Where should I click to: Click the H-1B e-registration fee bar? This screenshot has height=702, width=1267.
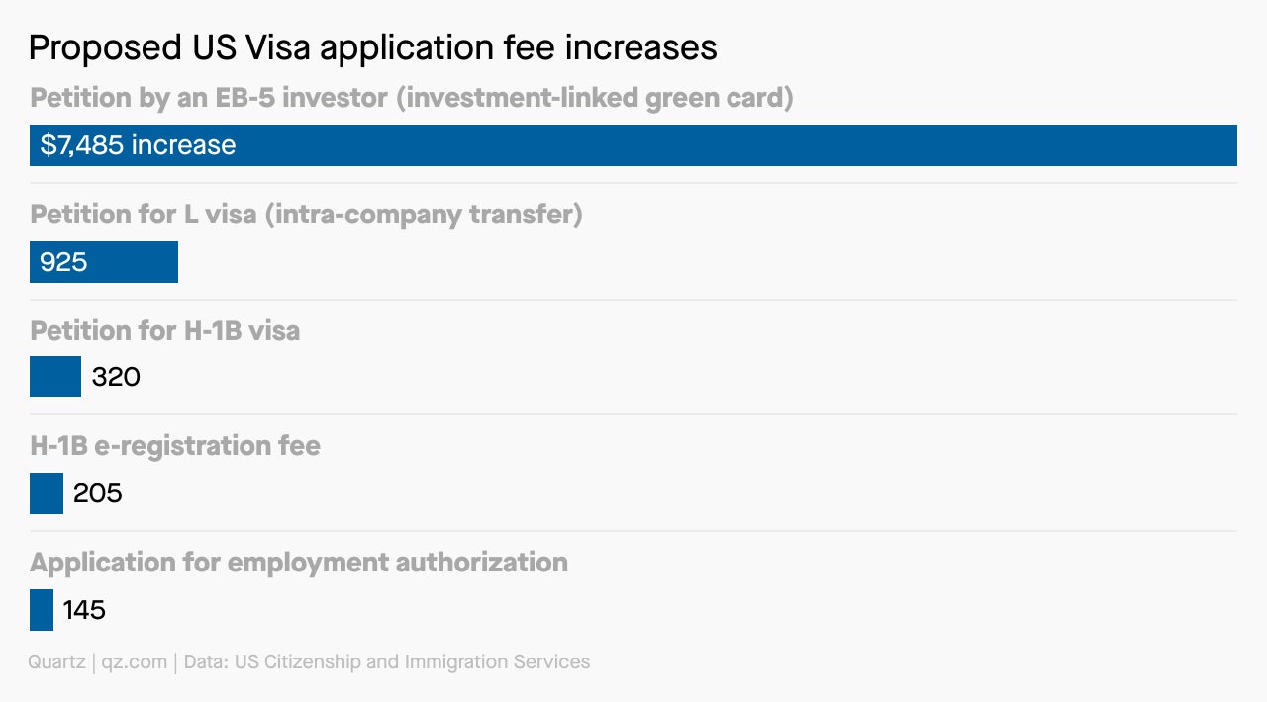(x=47, y=493)
